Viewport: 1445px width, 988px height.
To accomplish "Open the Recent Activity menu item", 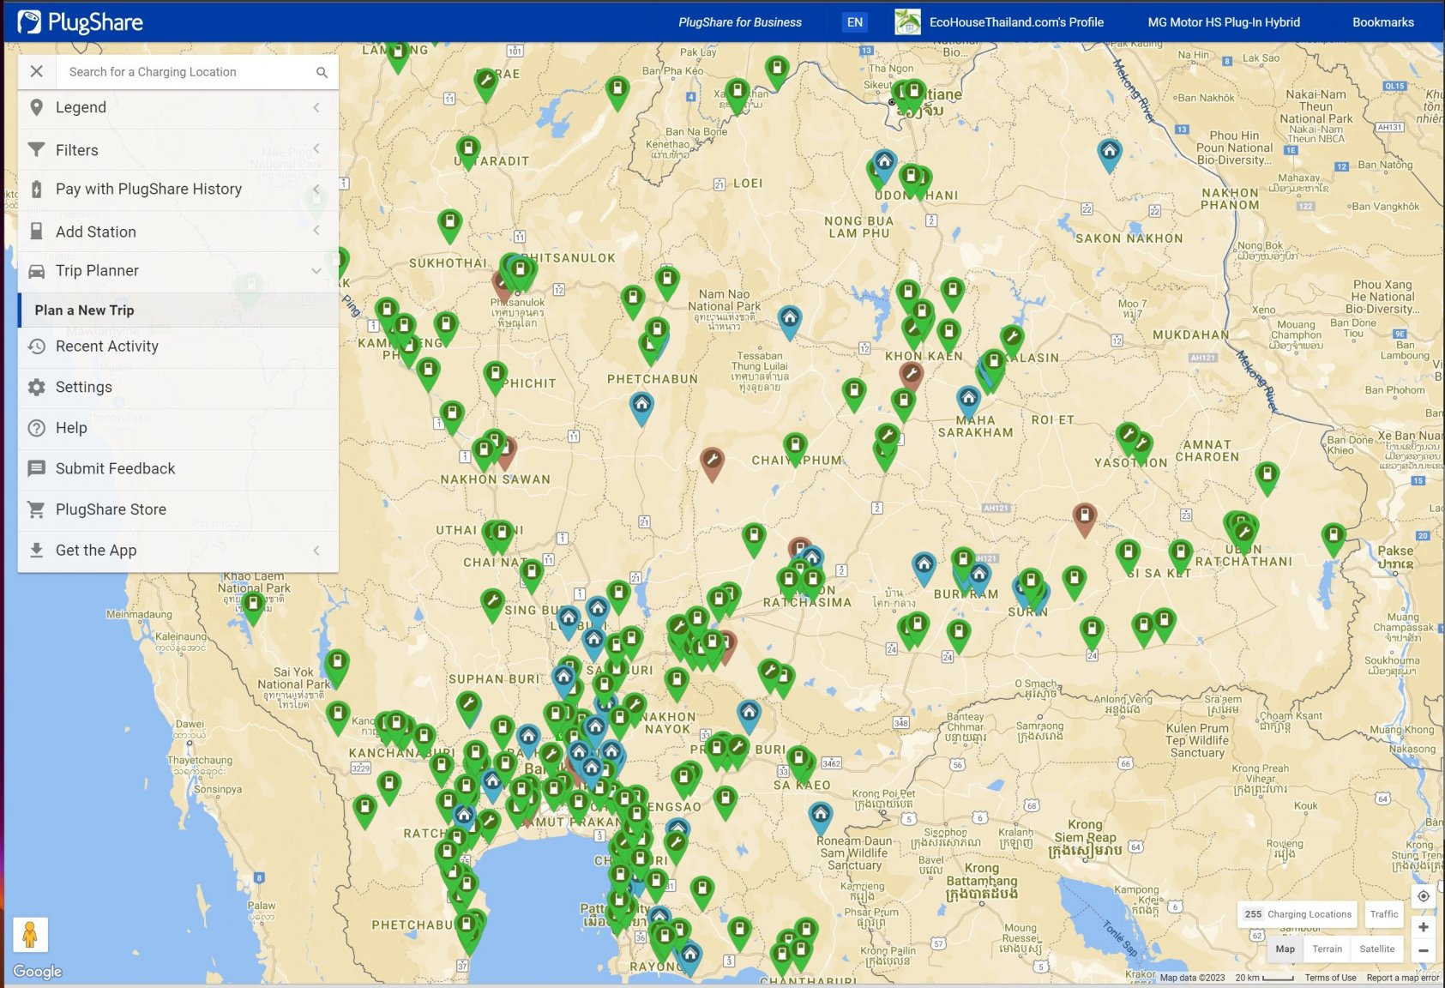I will coord(178,346).
